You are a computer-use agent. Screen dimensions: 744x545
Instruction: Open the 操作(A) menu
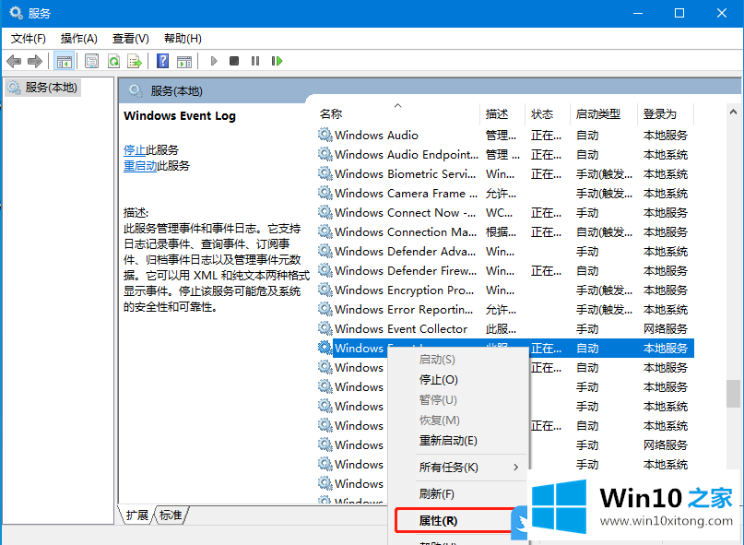coord(78,39)
